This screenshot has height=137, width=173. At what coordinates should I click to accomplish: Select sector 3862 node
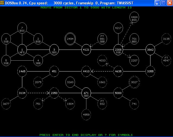[150, 50]
